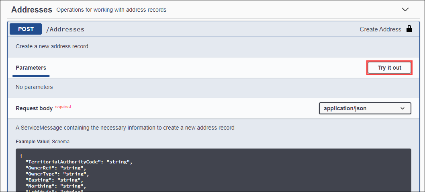Click the OwnerType line in the JSON example
The height and width of the screenshot is (192, 425).
pos(57,174)
